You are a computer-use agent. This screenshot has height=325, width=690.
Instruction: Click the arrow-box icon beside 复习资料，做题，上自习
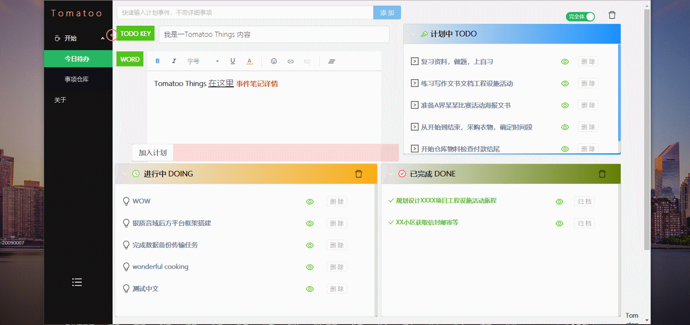415,61
